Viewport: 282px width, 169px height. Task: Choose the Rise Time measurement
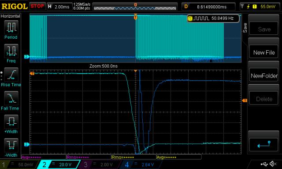pos(11,75)
